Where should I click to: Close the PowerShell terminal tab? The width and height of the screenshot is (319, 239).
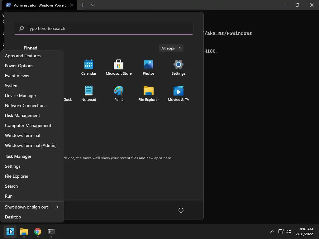pos(72,5)
